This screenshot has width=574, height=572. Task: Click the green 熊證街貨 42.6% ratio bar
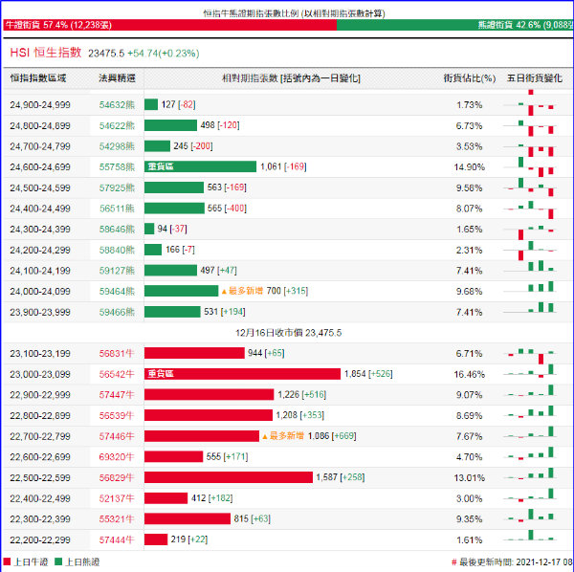[454, 25]
